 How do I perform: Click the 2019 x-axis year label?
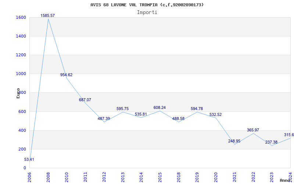(197, 177)
